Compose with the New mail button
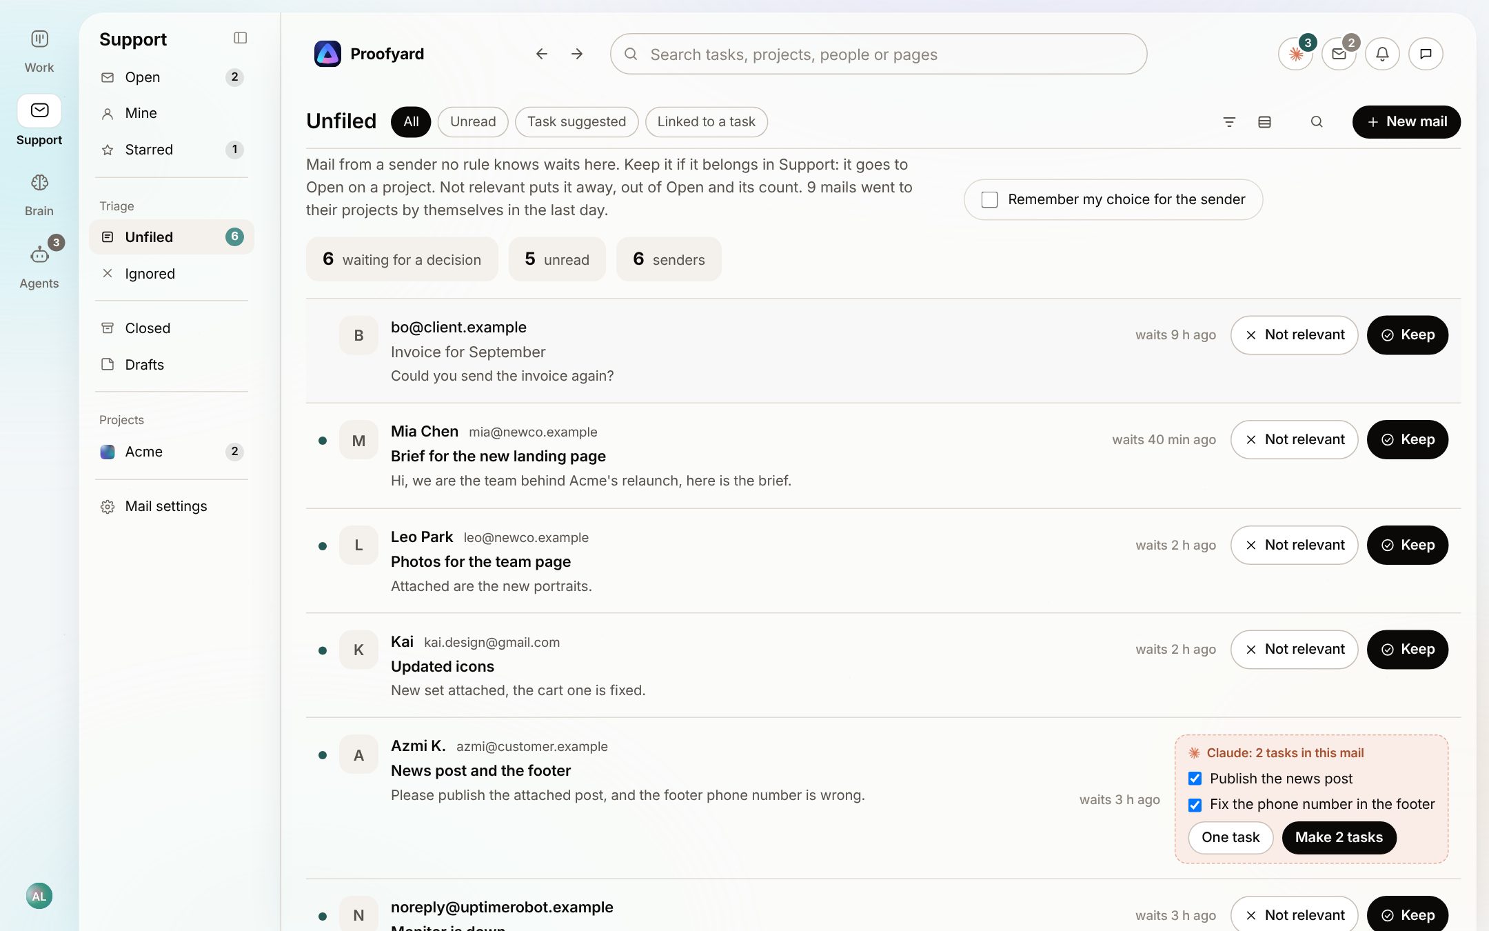The height and width of the screenshot is (931, 1489). tap(1406, 122)
